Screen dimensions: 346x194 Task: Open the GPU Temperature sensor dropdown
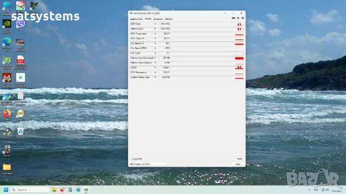click(x=155, y=33)
